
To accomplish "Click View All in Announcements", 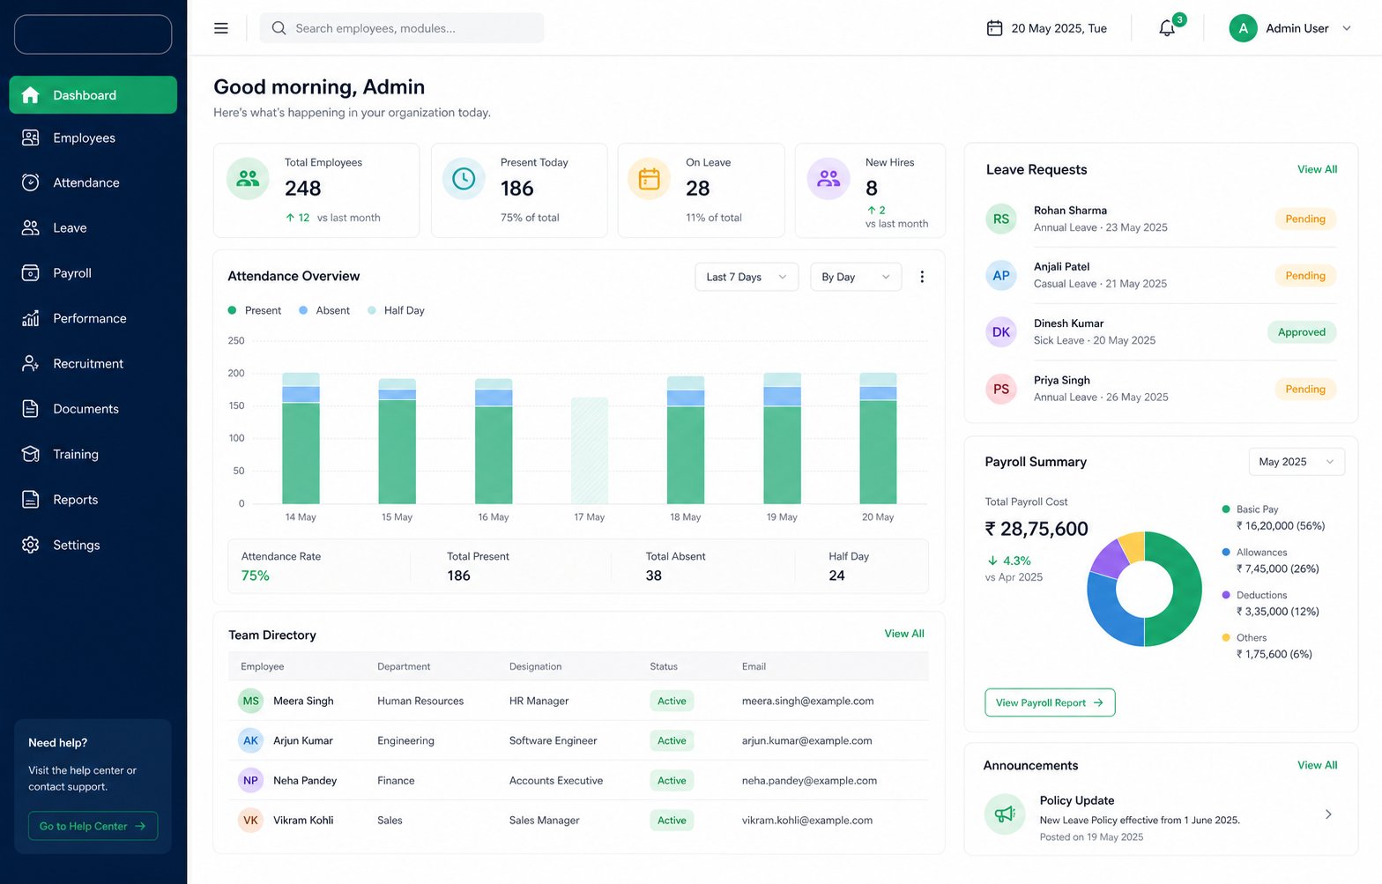I will pyautogui.click(x=1317, y=765).
